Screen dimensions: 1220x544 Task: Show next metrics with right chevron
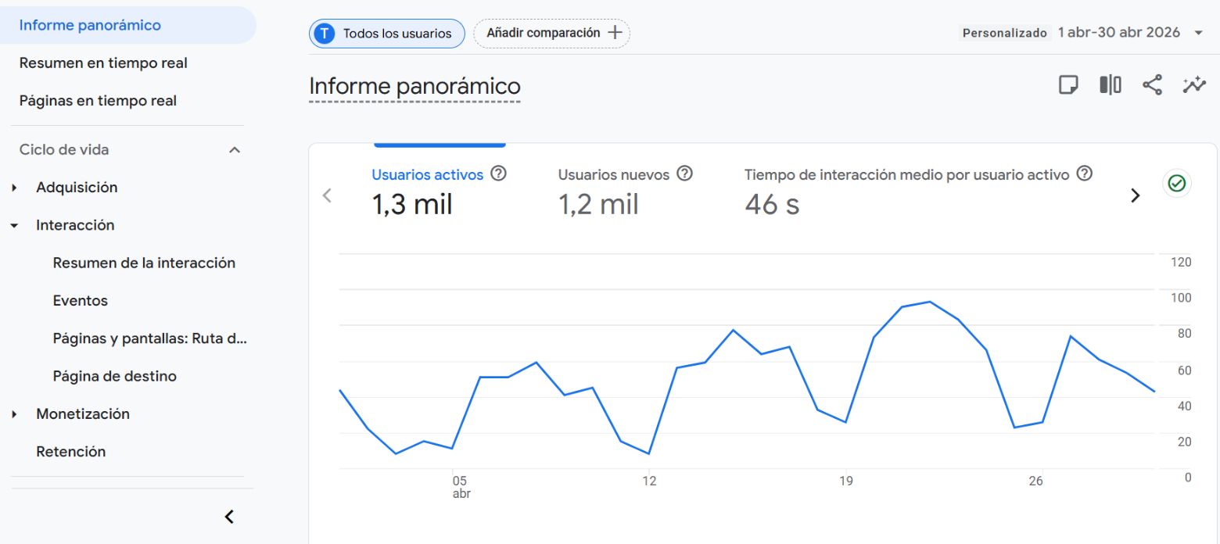pos(1136,195)
